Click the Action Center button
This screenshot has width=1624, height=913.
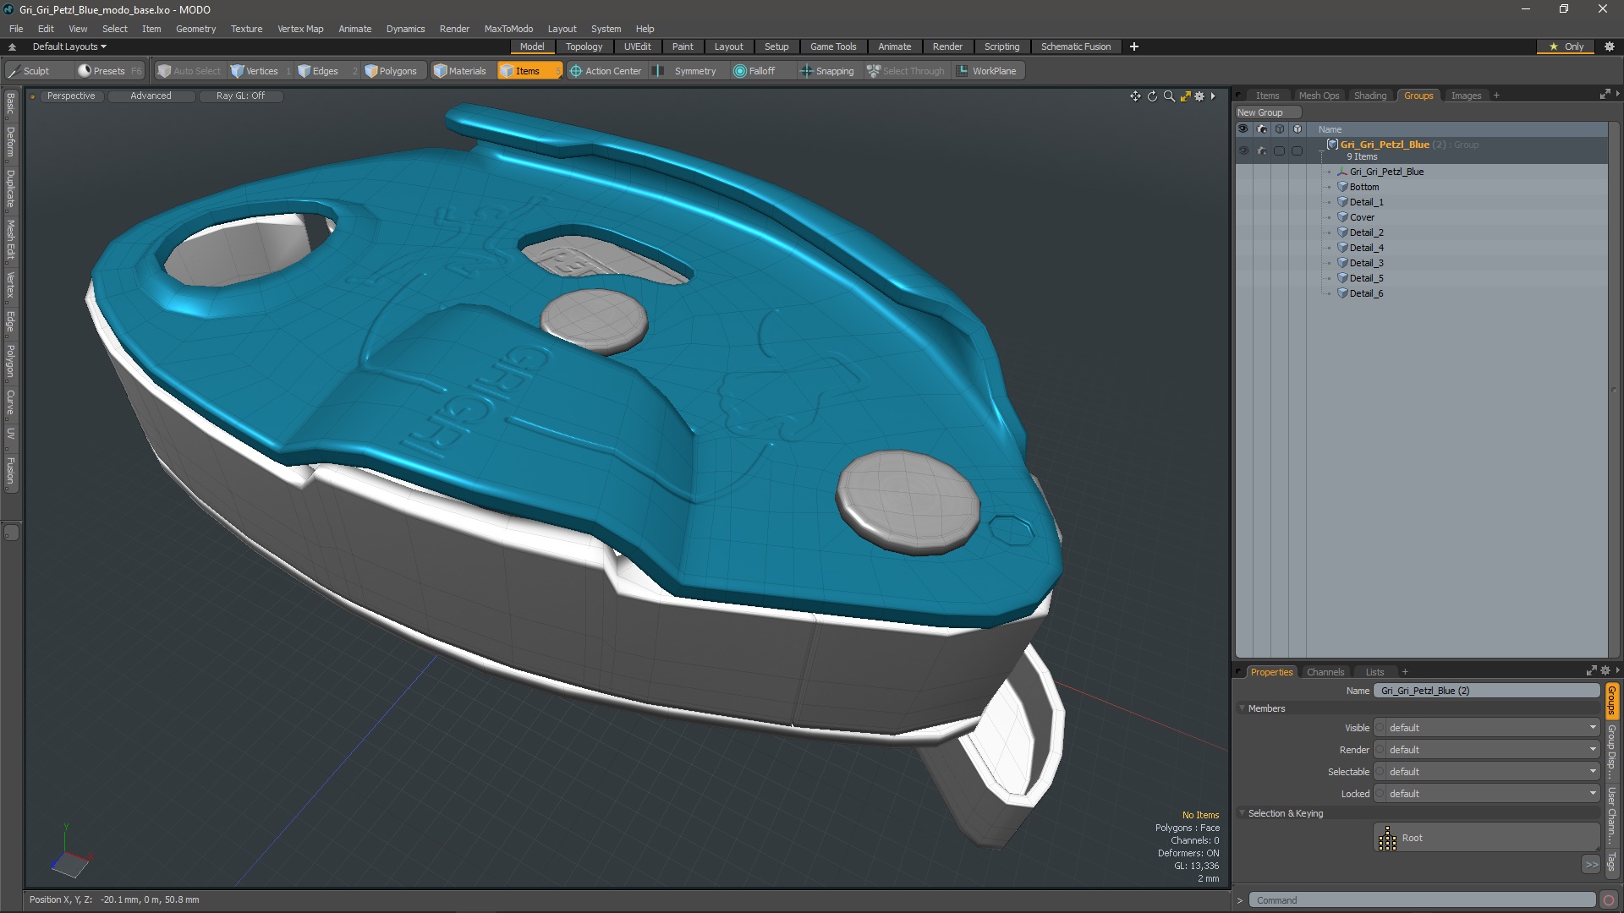[x=606, y=71]
